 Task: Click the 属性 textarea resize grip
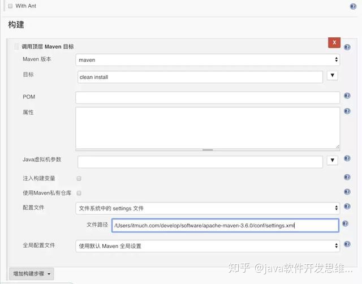(337, 147)
